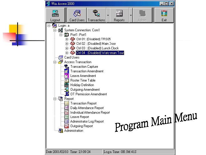Collapse the Report tree node

coord(55,99)
